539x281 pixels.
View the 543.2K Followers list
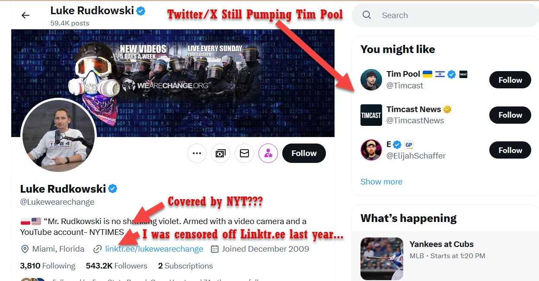pyautogui.click(x=117, y=266)
